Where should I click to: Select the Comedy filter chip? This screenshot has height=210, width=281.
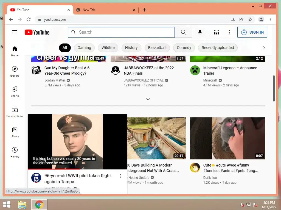pos(184,48)
